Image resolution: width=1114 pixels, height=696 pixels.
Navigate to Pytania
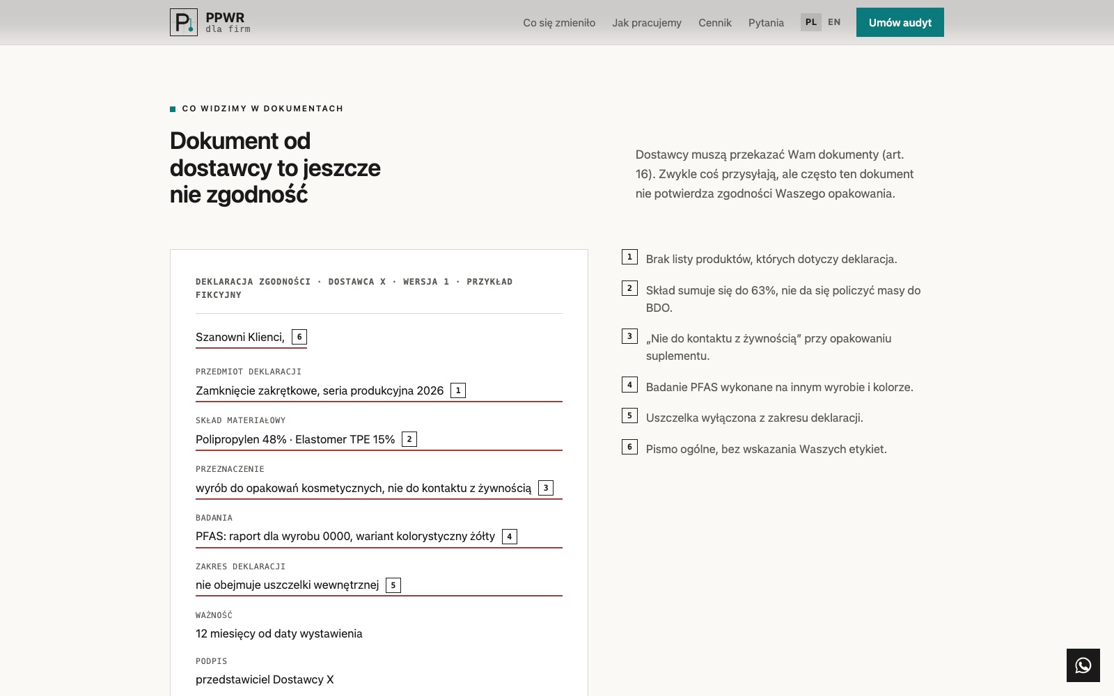point(766,23)
